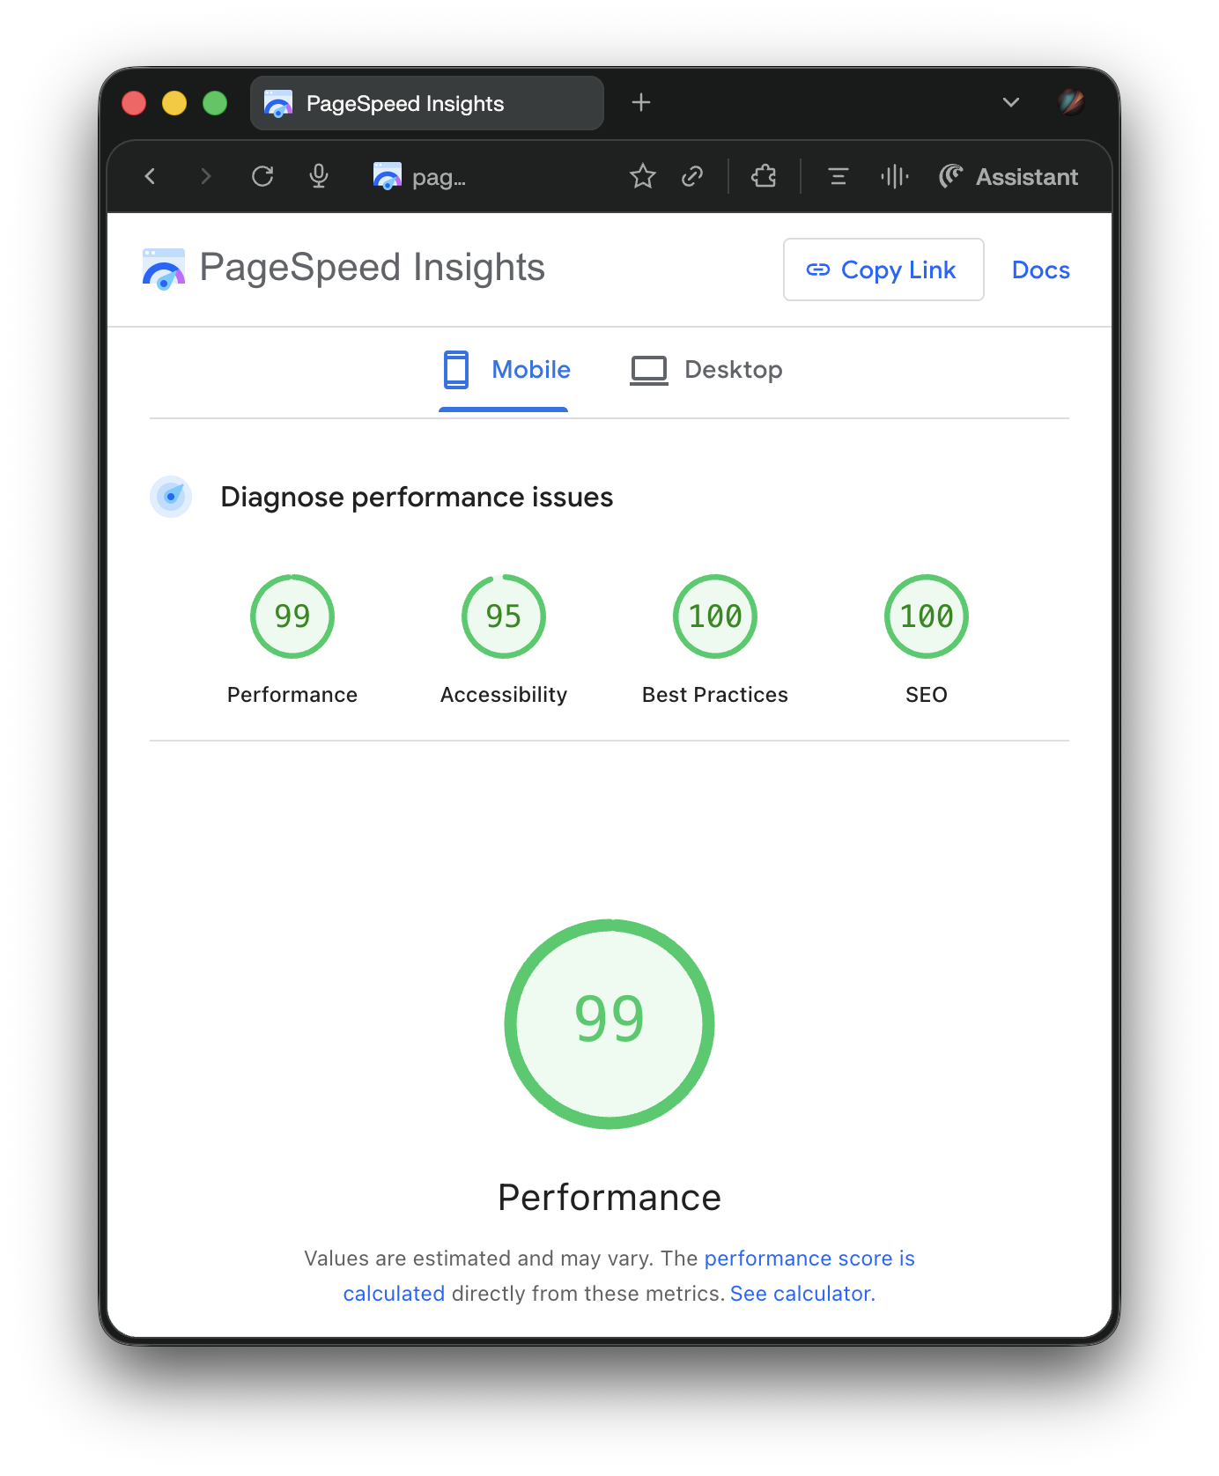
Task: Click the SEO 100 score gauge
Action: pyautogui.click(x=927, y=616)
